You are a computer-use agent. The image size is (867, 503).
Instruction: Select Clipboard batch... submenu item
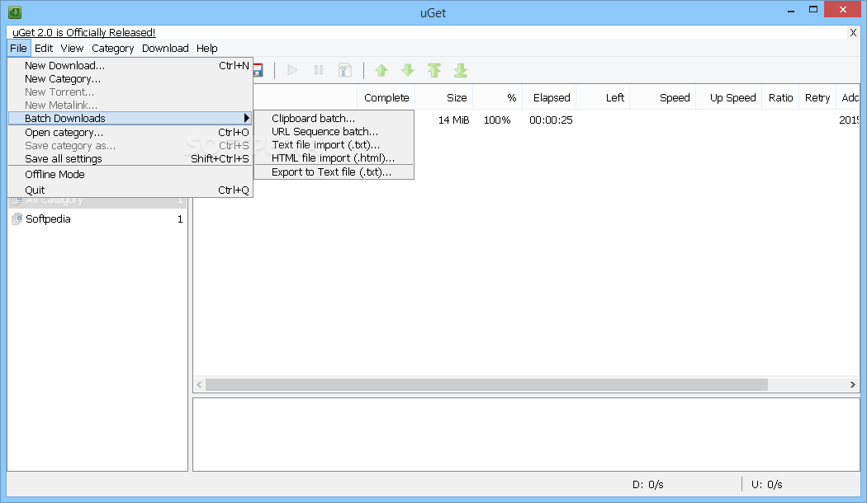click(334, 118)
